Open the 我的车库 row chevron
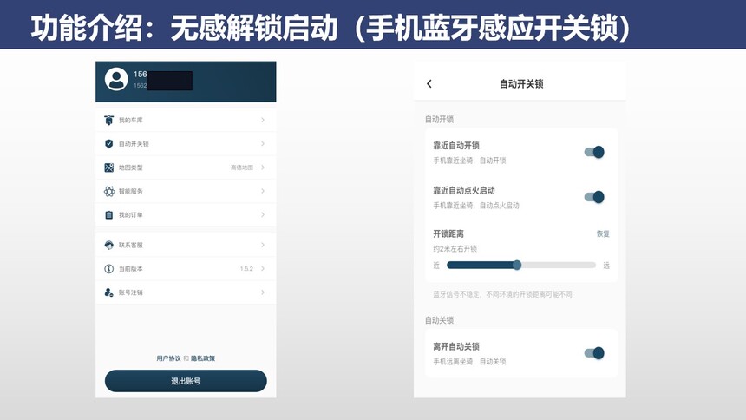 [x=263, y=120]
